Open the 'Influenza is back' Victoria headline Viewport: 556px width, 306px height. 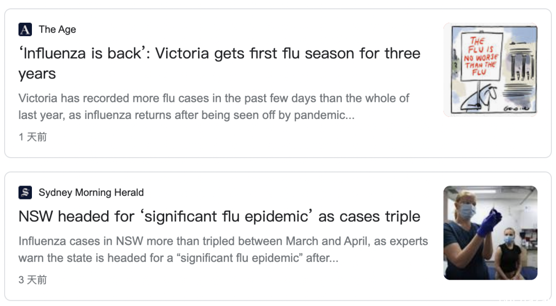(x=219, y=63)
